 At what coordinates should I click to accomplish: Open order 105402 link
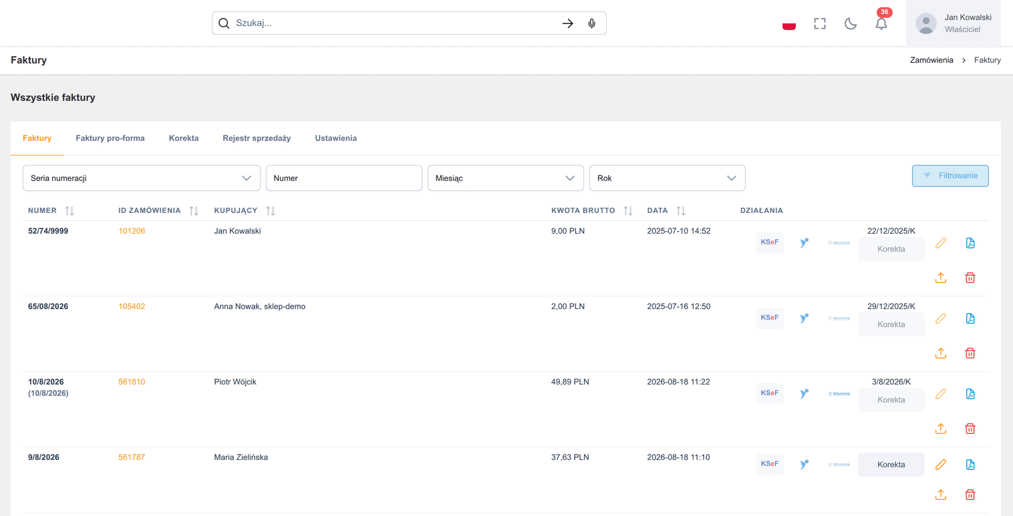tap(132, 306)
